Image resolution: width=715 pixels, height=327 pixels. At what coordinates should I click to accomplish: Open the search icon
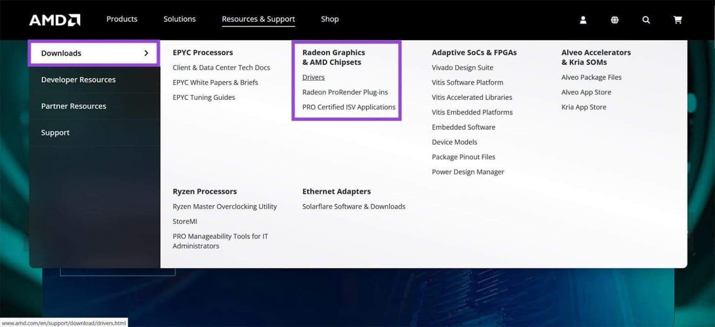point(646,20)
